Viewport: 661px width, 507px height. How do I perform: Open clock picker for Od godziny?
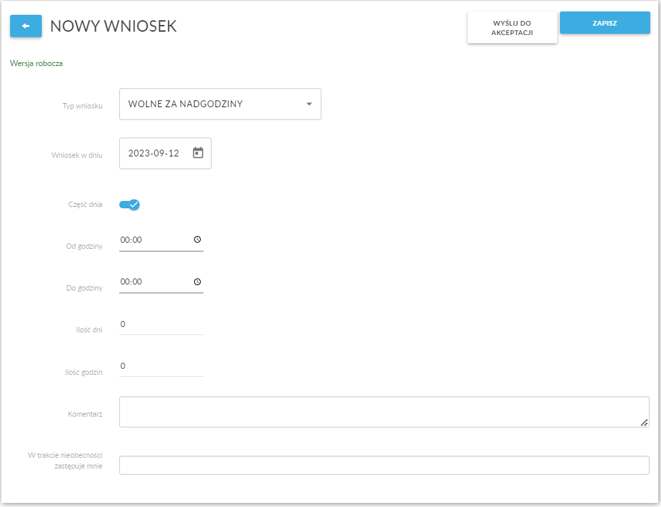point(197,239)
